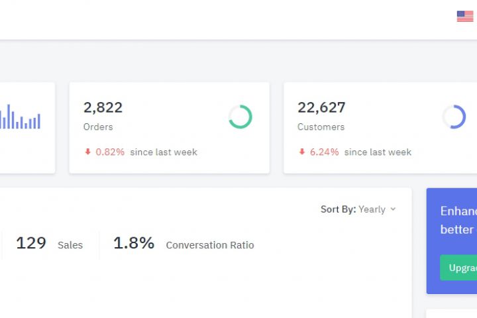Click the blue Customers progress ring
Viewport: 477px width, 318px height.
(x=454, y=117)
